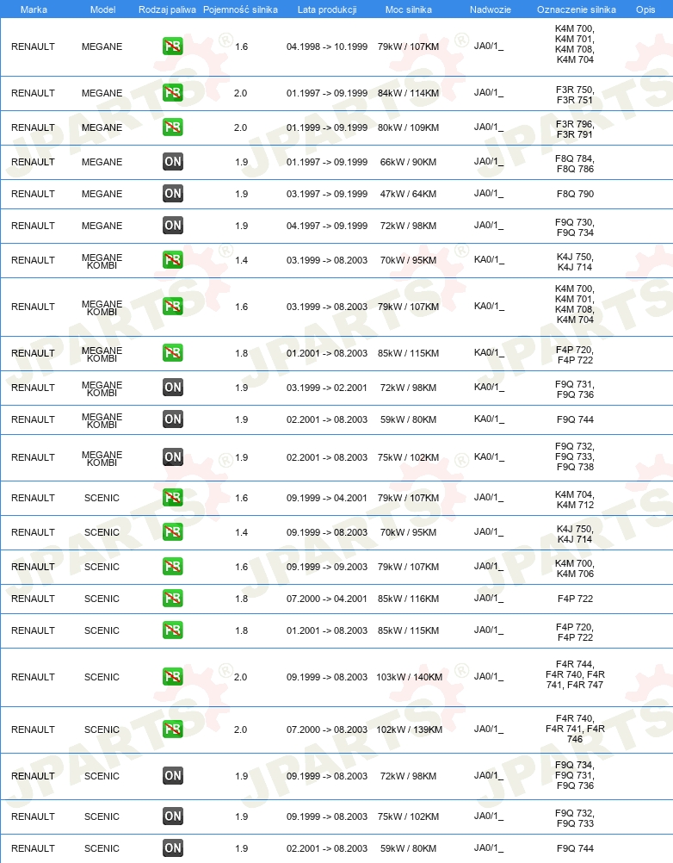The image size is (673, 863).
Task: Click petrol icon for Megane 1.6 79kW JA0/1_
Action: (173, 47)
